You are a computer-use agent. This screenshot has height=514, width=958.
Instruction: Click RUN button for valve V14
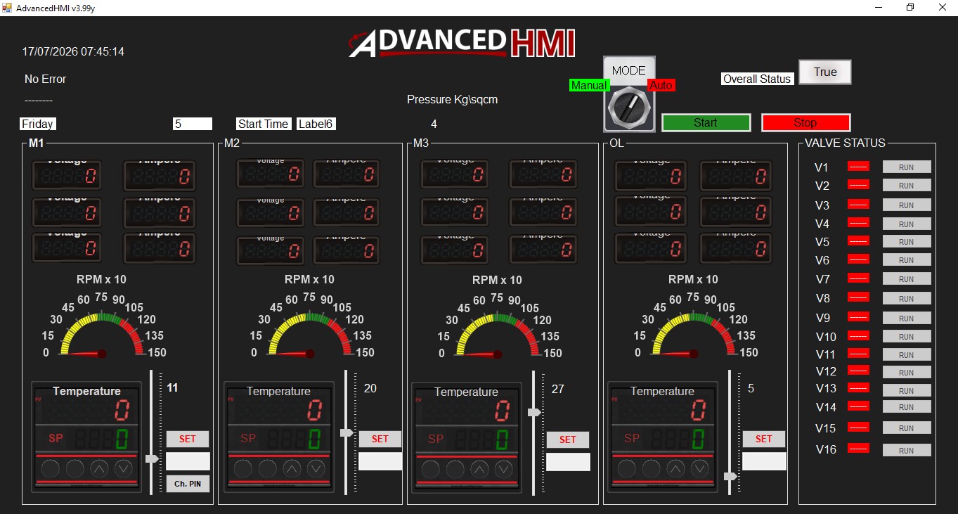tap(907, 406)
